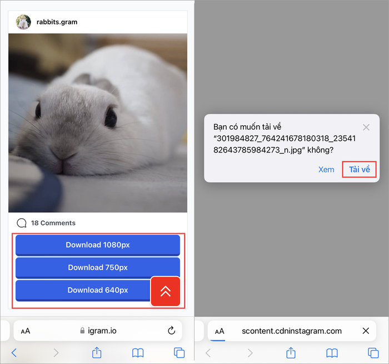Open AA menu on cdninstagram page
Image resolution: width=389 pixels, height=364 pixels.
tap(220, 331)
